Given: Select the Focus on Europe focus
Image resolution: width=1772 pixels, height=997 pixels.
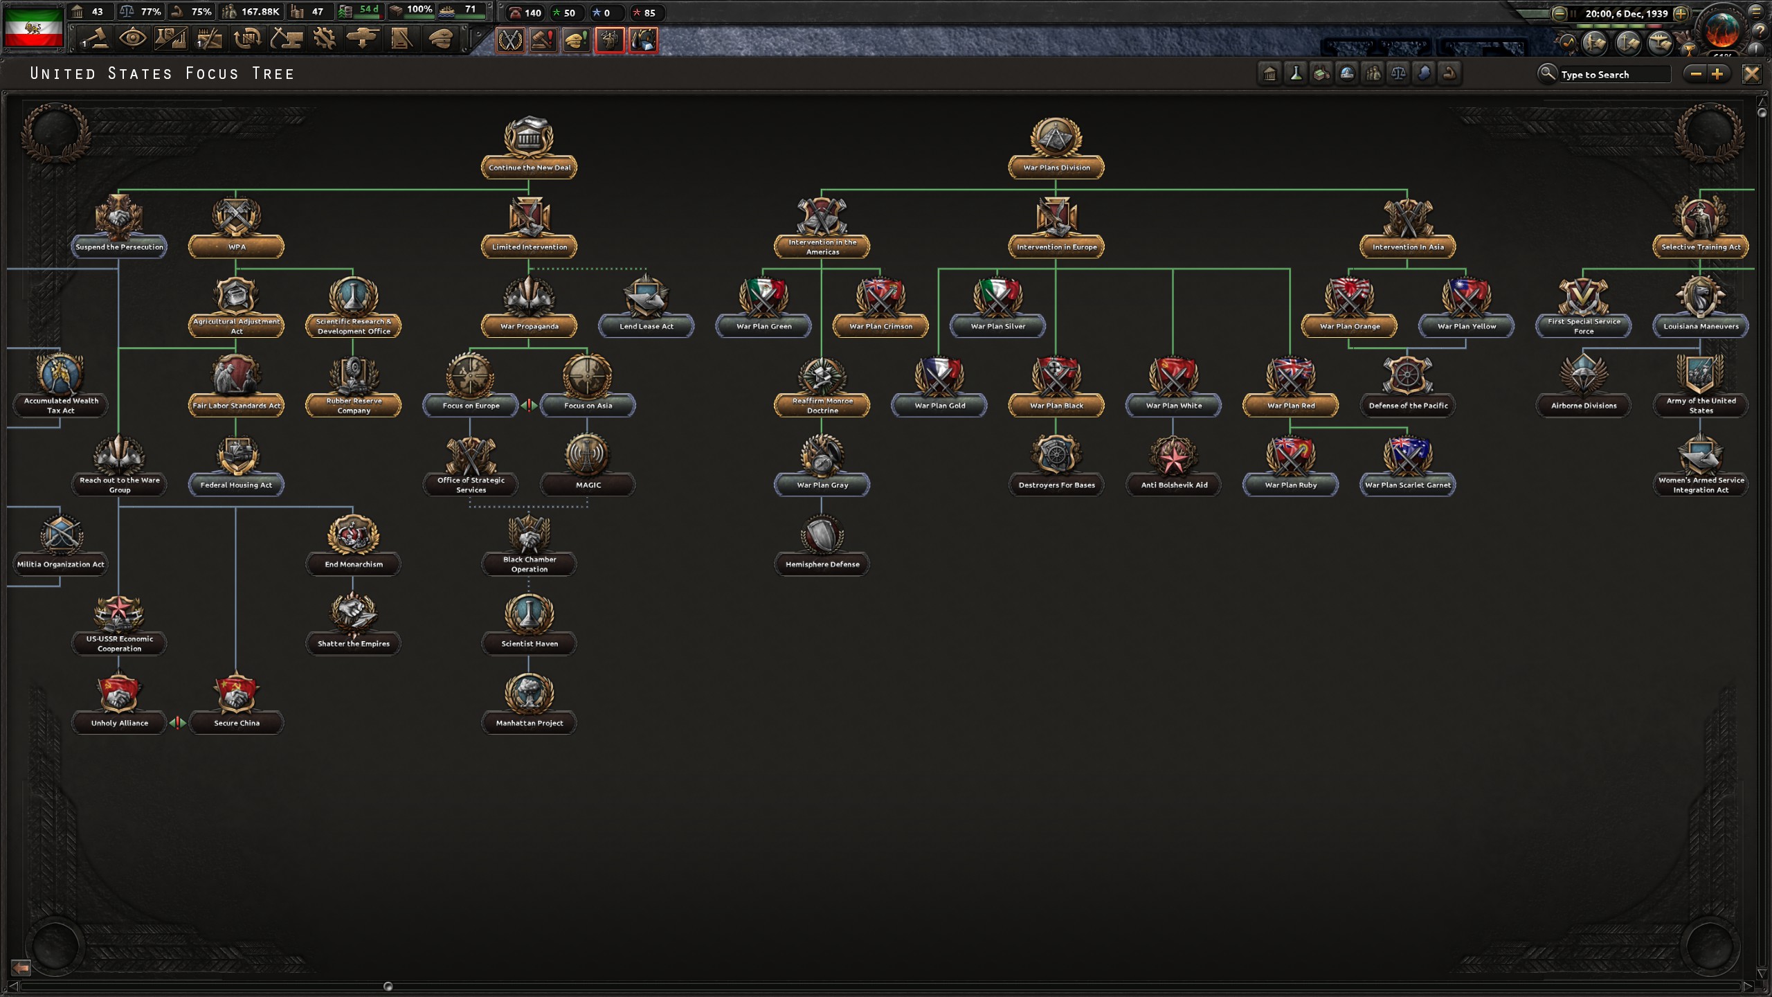Looking at the screenshot, I should pyautogui.click(x=470, y=386).
